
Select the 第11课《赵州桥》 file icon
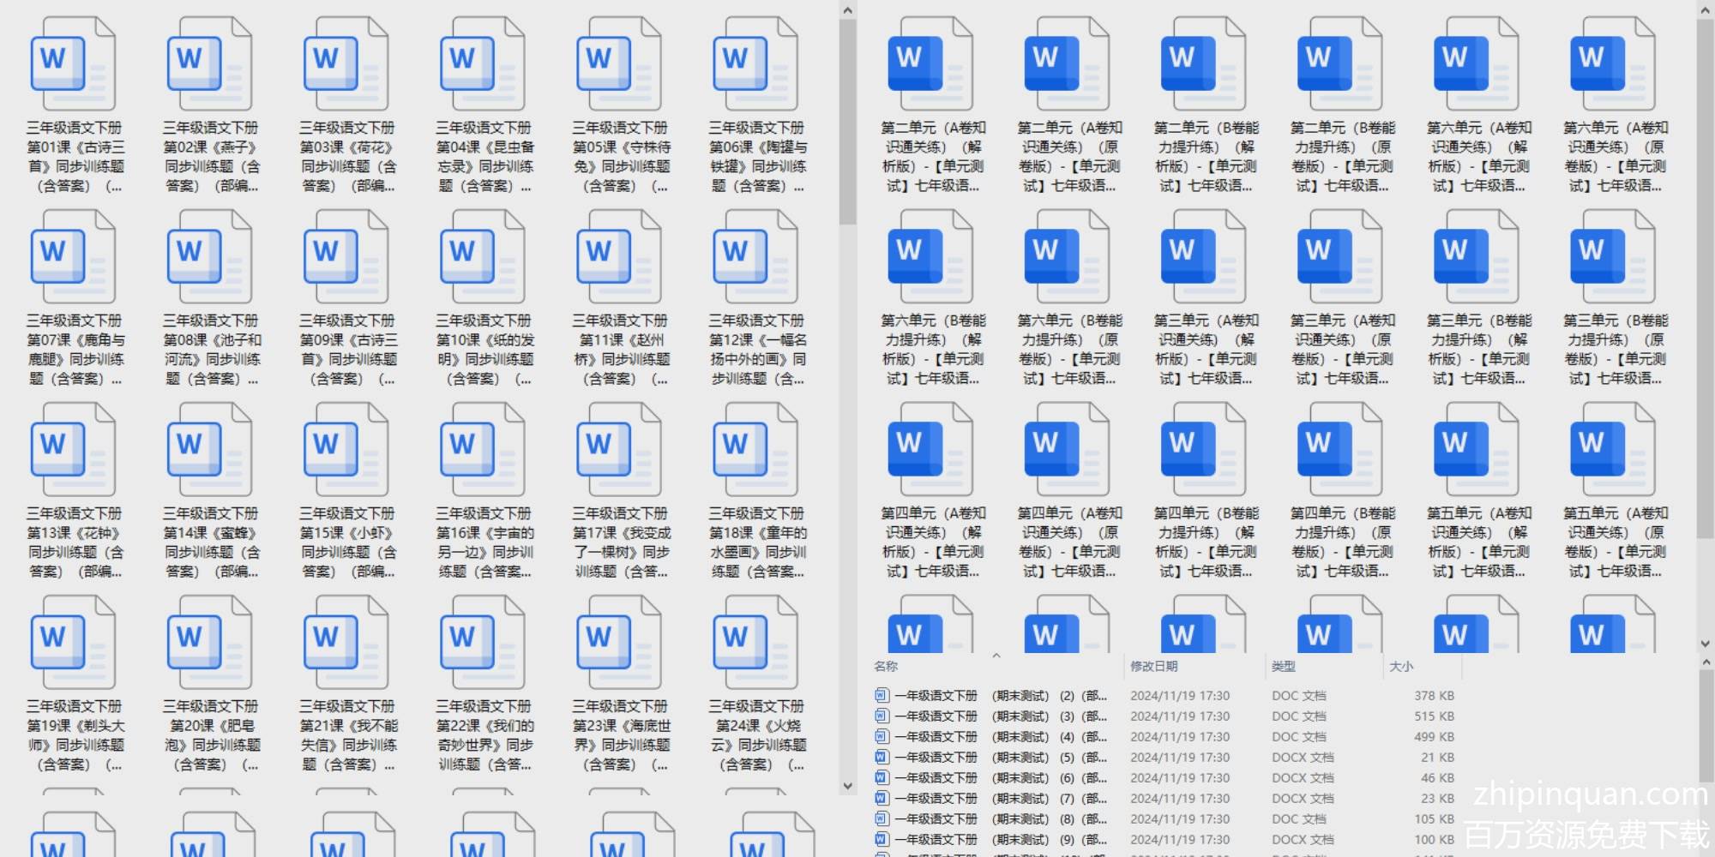[x=618, y=257]
